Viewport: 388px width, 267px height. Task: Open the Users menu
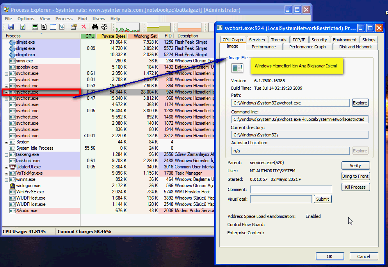point(99,19)
